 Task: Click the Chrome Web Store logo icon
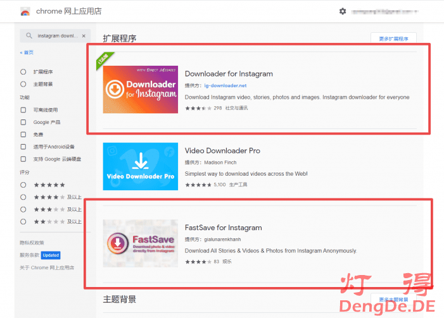pos(25,11)
